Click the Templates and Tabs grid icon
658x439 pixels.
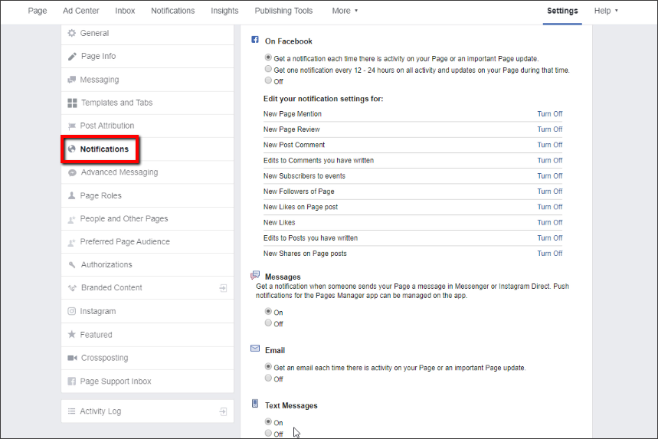(72, 103)
